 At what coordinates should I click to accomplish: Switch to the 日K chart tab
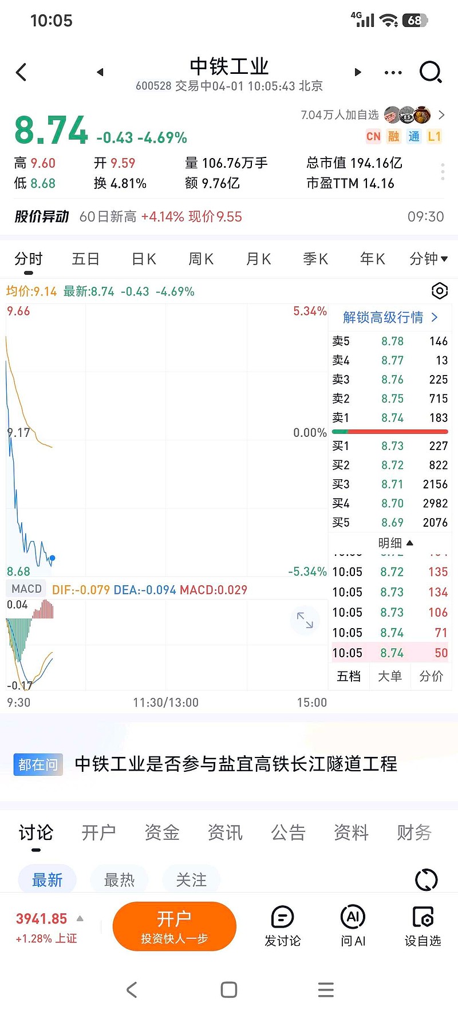144,259
